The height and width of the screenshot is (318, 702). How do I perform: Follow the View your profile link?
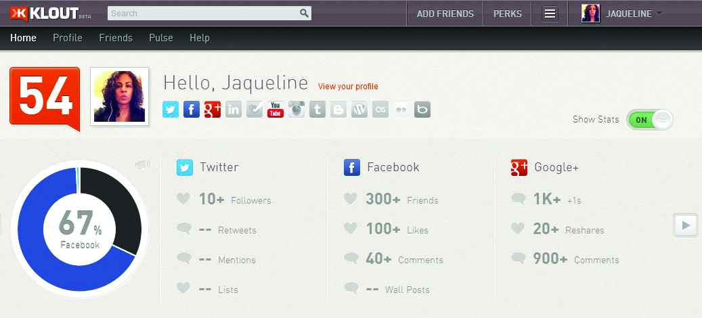[348, 87]
